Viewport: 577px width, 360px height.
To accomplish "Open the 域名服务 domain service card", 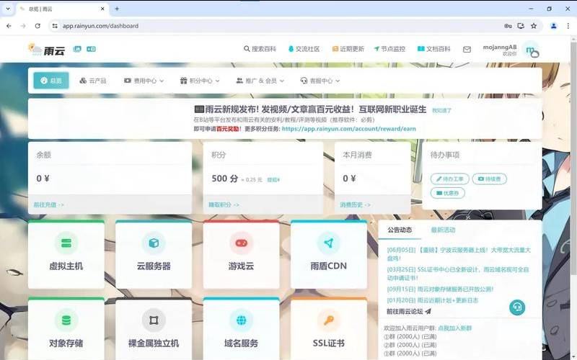I will [x=241, y=329].
